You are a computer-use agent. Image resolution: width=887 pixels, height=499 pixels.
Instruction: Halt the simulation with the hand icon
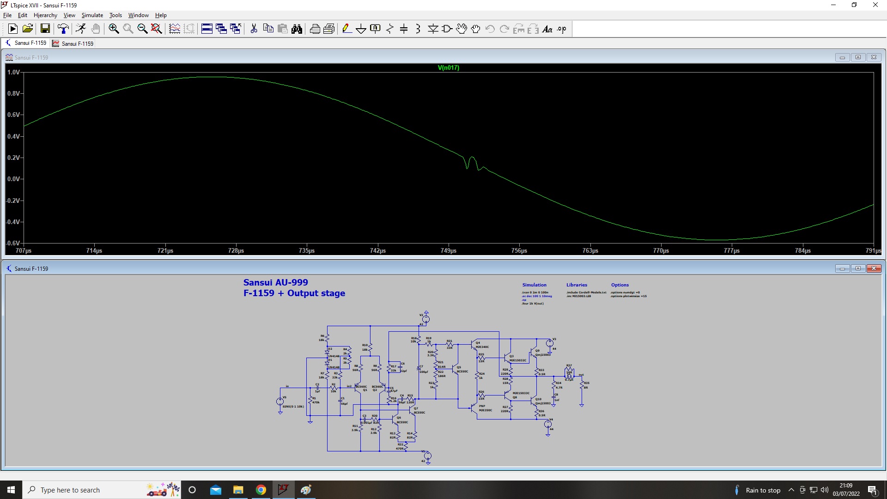pos(96,29)
